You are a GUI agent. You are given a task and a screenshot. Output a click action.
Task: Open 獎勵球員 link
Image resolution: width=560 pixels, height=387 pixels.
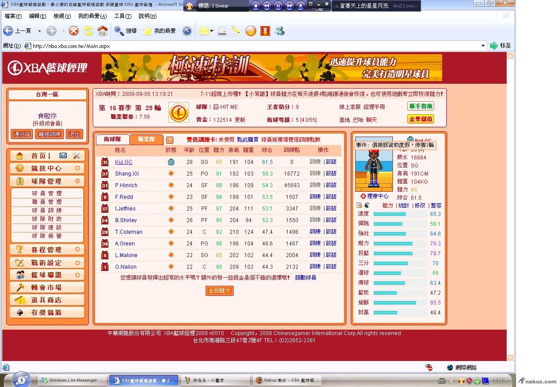coord(306,278)
